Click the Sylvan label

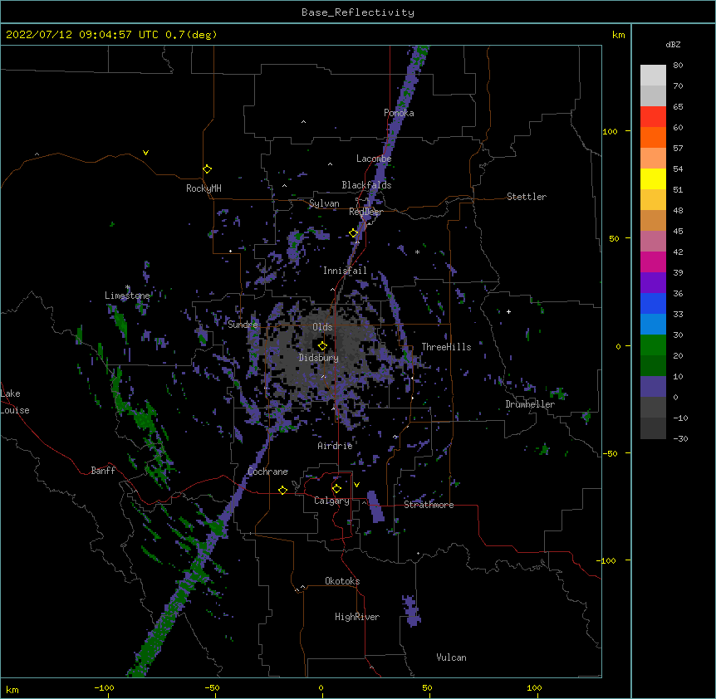tap(324, 203)
